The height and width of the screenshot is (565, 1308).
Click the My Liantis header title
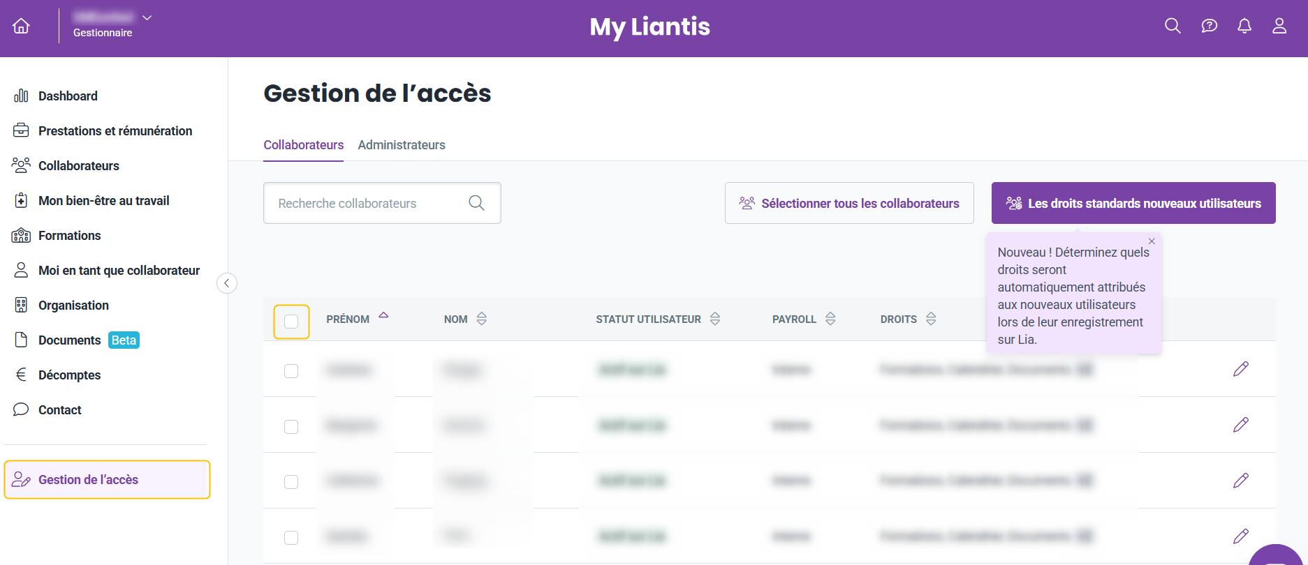[650, 27]
